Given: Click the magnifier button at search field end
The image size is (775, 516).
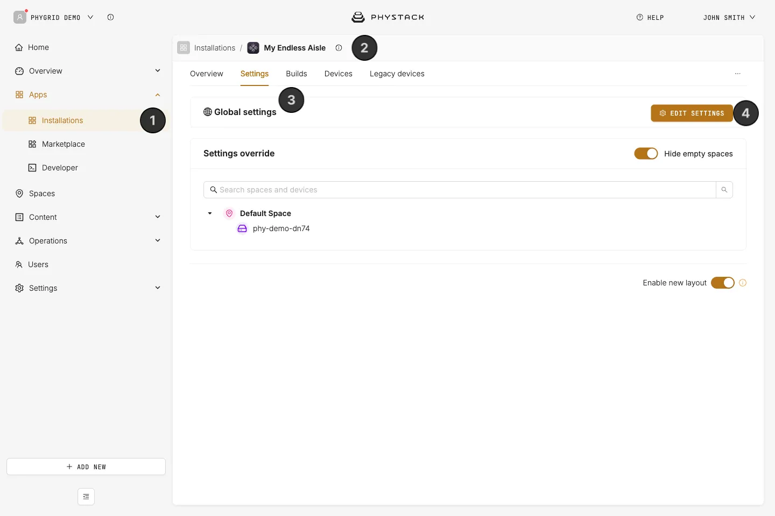Looking at the screenshot, I should (724, 190).
